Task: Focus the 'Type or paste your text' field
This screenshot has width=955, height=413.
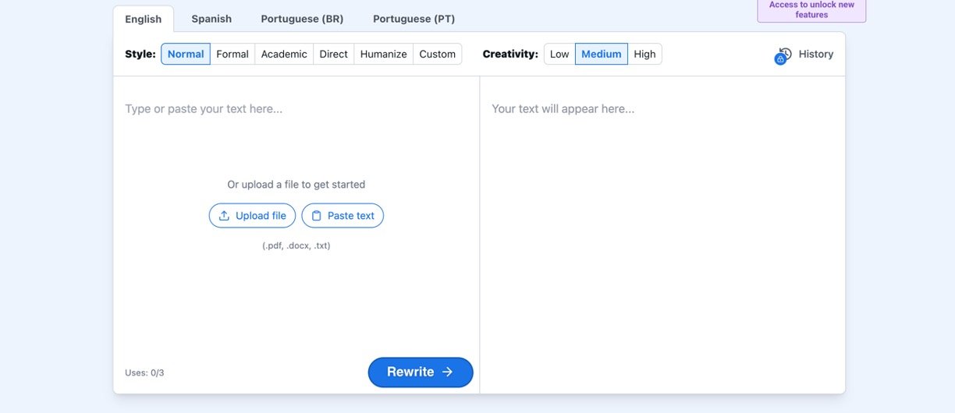Action: tap(296, 109)
